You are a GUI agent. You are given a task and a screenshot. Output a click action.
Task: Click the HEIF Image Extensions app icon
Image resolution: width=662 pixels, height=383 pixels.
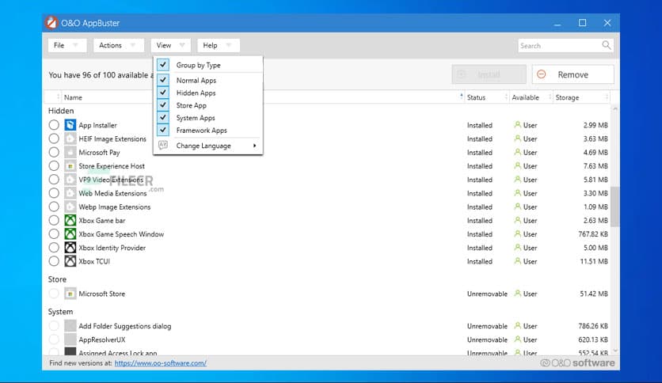coord(70,138)
